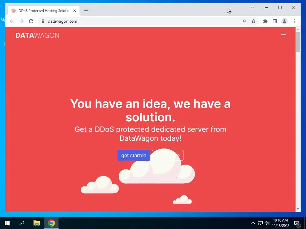The width and height of the screenshot is (306, 229).
Task: Open File Explorer from taskbar
Action: click(x=36, y=223)
